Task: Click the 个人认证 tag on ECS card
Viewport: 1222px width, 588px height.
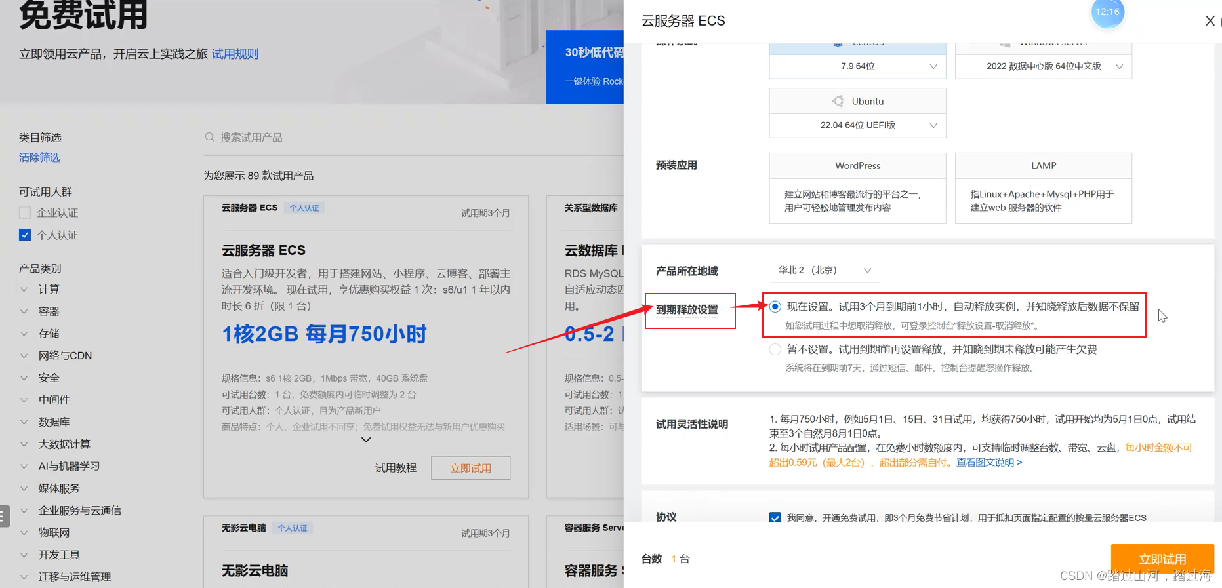Action: (304, 208)
